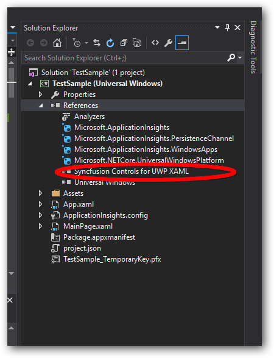The image size is (274, 358).
Task: Click the project.json file icon
Action: (x=55, y=248)
